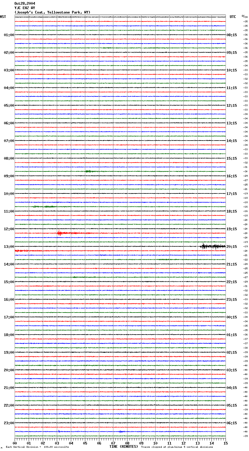Select the 17:00 MST time label

coord(9,317)
